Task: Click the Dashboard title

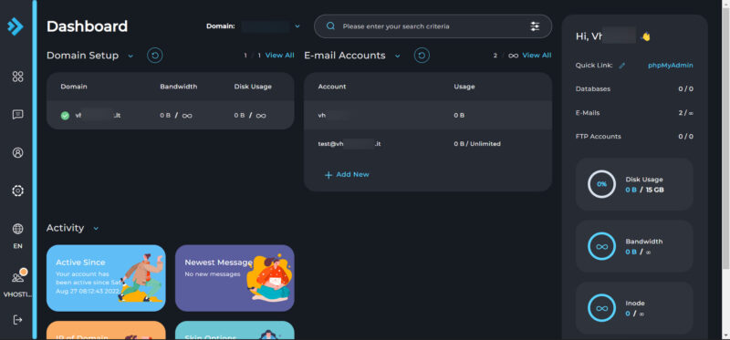Action: coord(87,26)
